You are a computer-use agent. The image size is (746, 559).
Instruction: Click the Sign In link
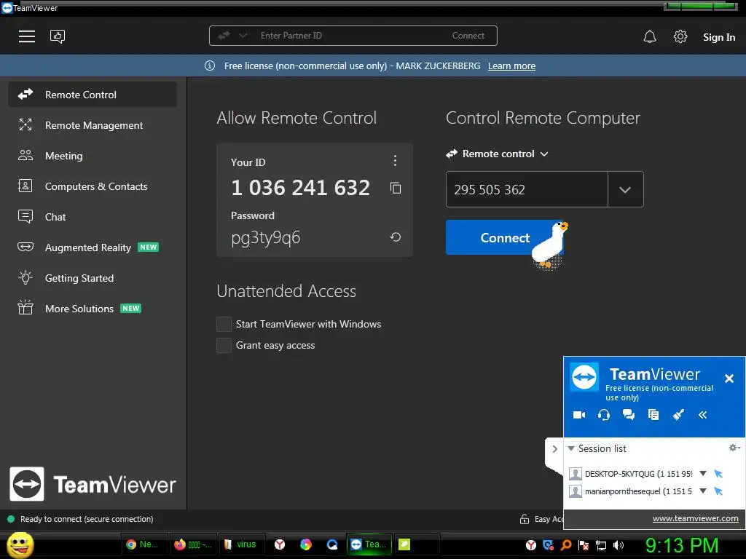[x=719, y=37]
